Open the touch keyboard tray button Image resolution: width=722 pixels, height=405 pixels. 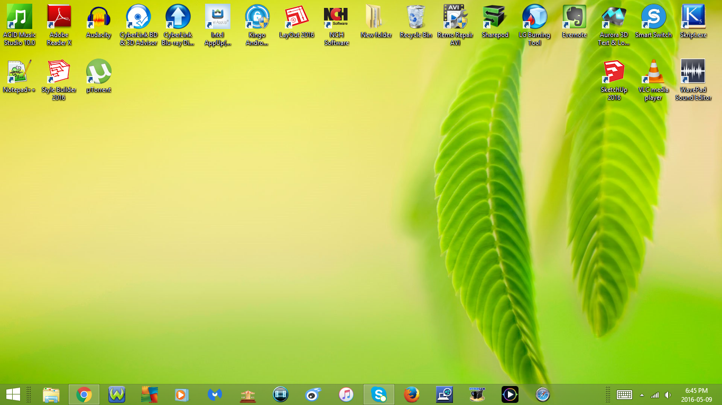[625, 394]
